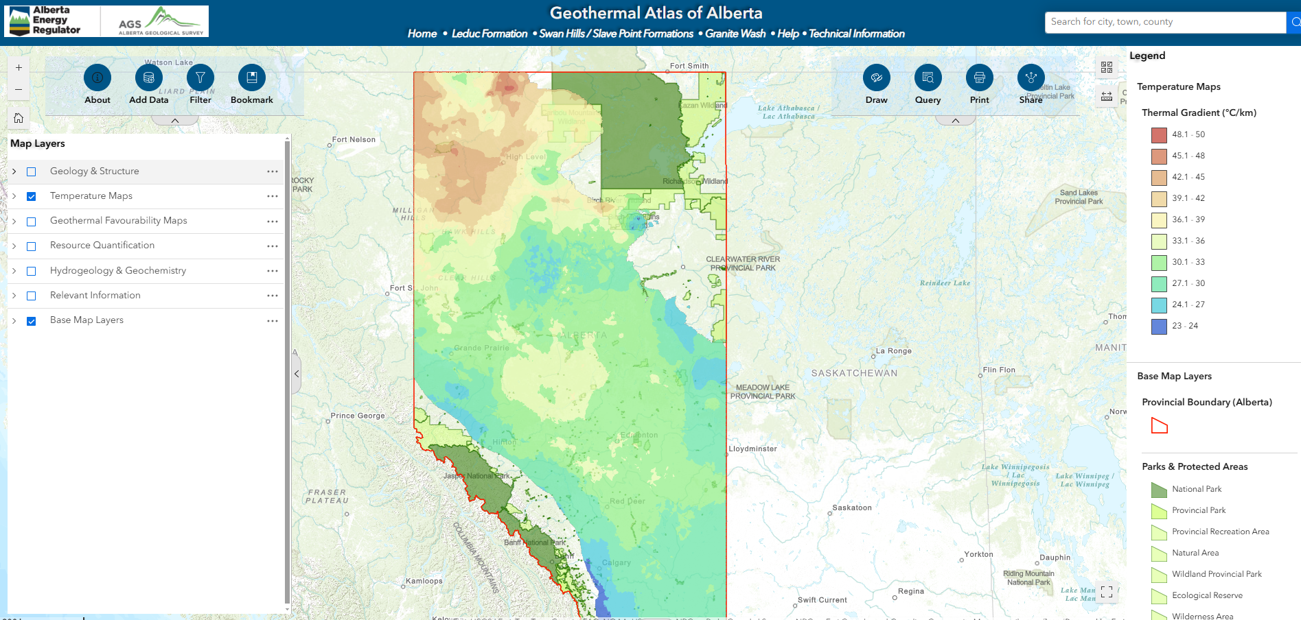The height and width of the screenshot is (620, 1301).
Task: Activate the Draw tool
Action: [876, 77]
